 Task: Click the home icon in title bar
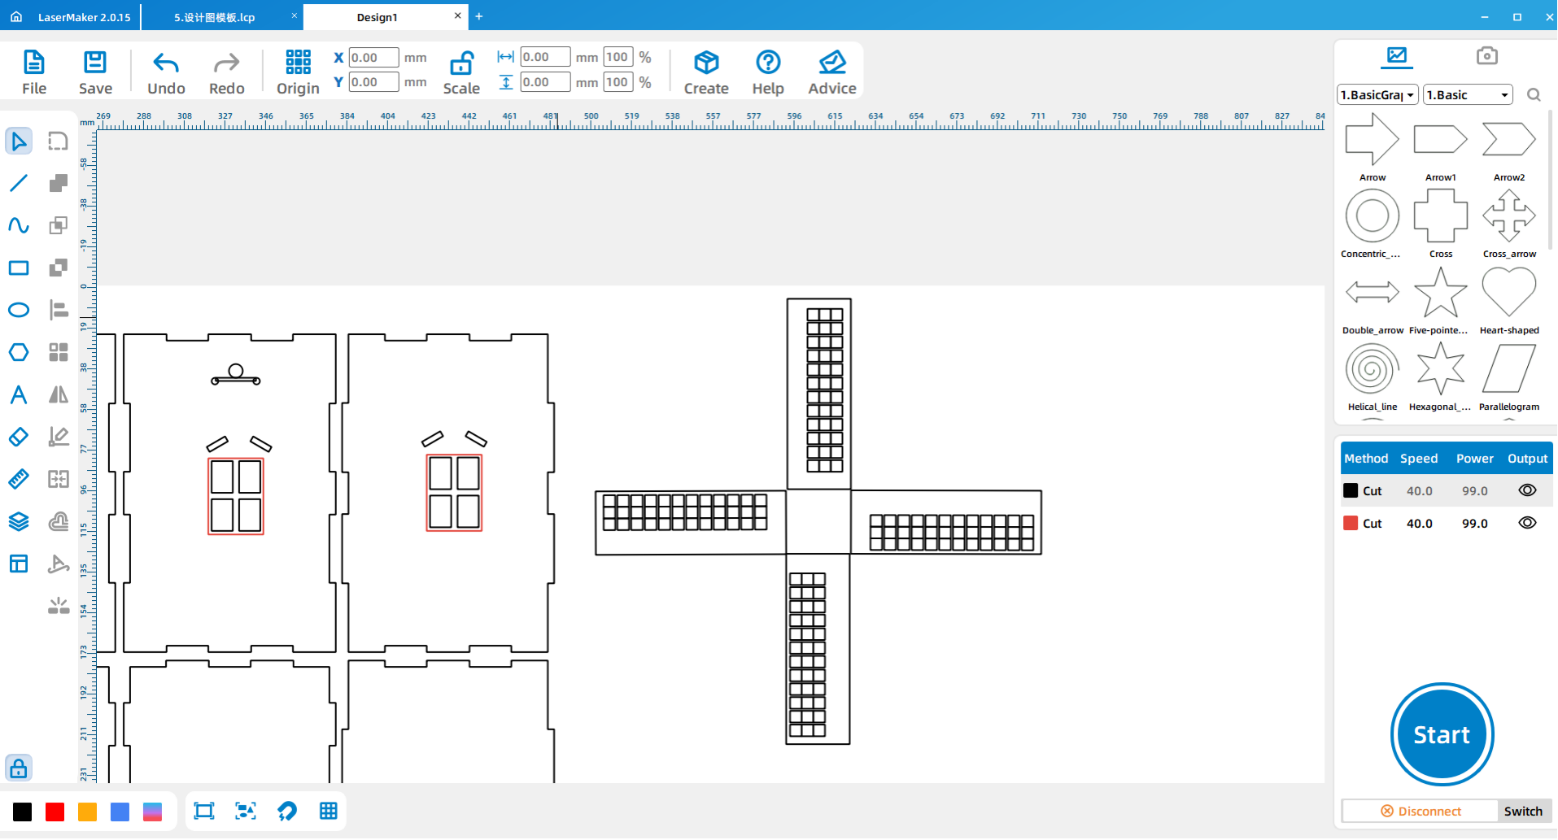[x=16, y=16]
